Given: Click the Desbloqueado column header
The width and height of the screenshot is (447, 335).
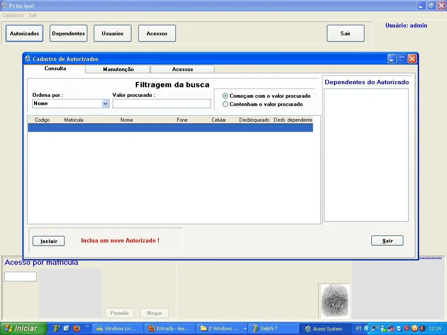Looking at the screenshot, I should point(254,120).
